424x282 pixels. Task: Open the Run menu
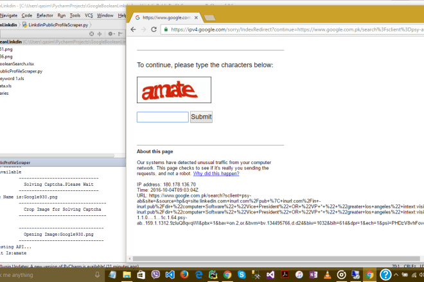coord(62,15)
